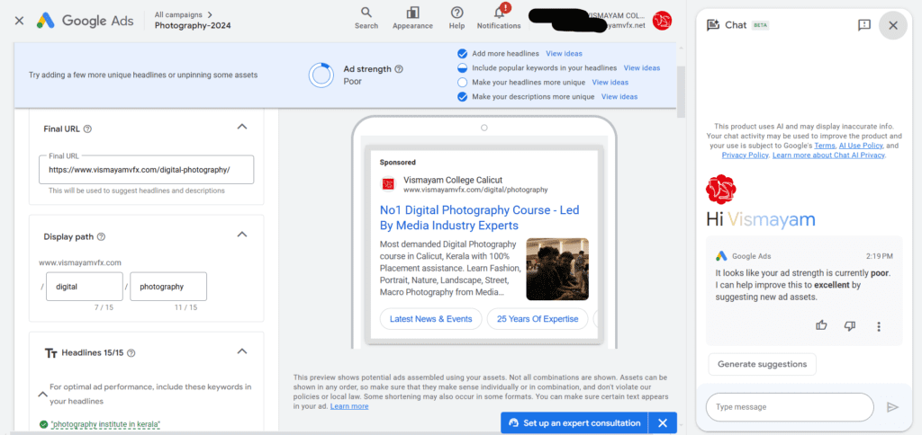The height and width of the screenshot is (435, 922).
Task: Click the thumbs up on chat message
Action: 821,326
